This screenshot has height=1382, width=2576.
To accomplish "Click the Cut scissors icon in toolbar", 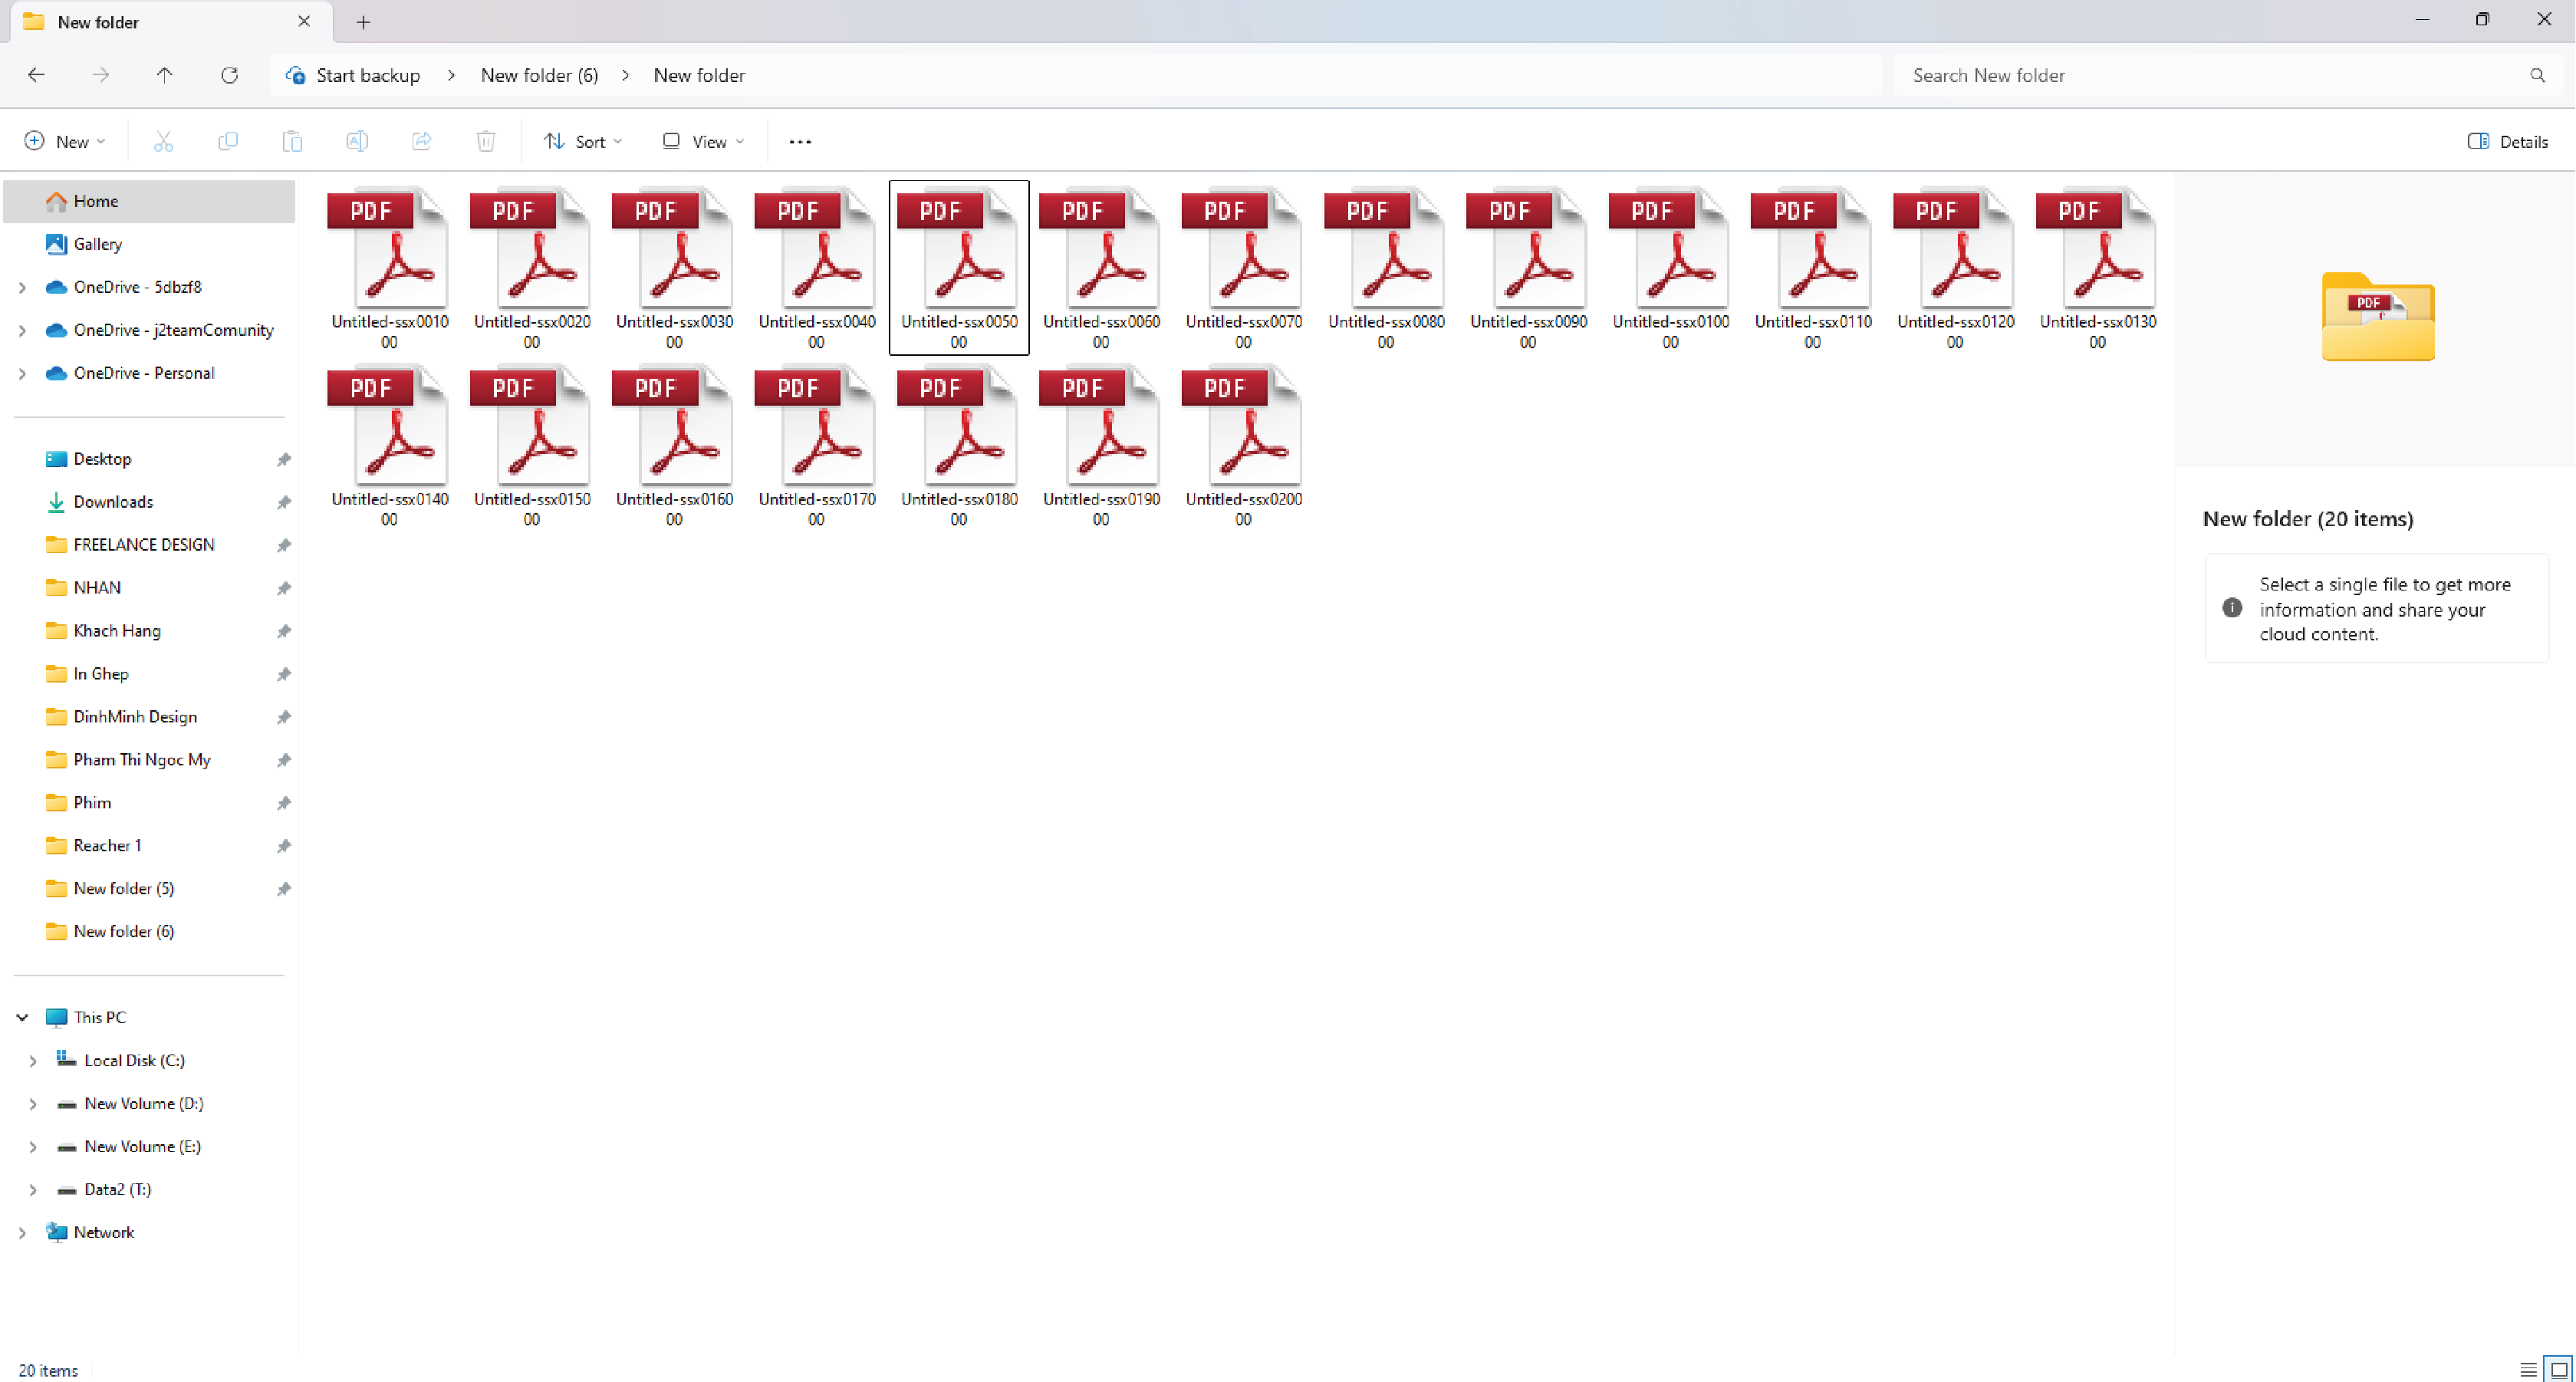I will pyautogui.click(x=163, y=141).
